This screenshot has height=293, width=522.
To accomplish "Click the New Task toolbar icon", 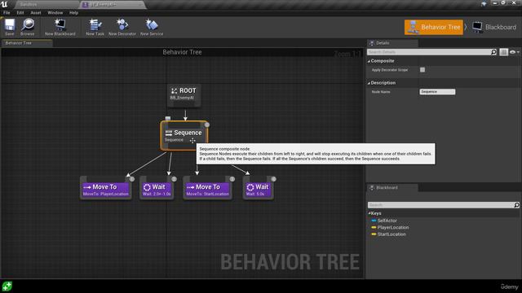I will coord(95,27).
